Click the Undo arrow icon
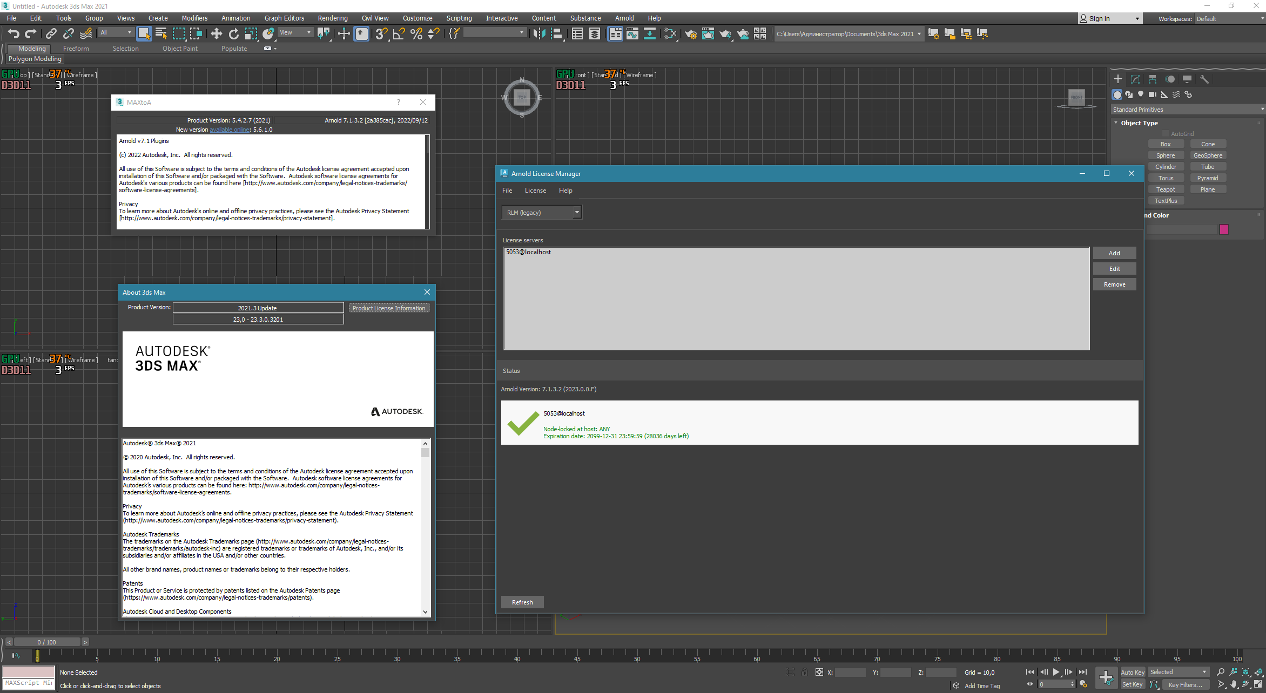 click(x=14, y=33)
